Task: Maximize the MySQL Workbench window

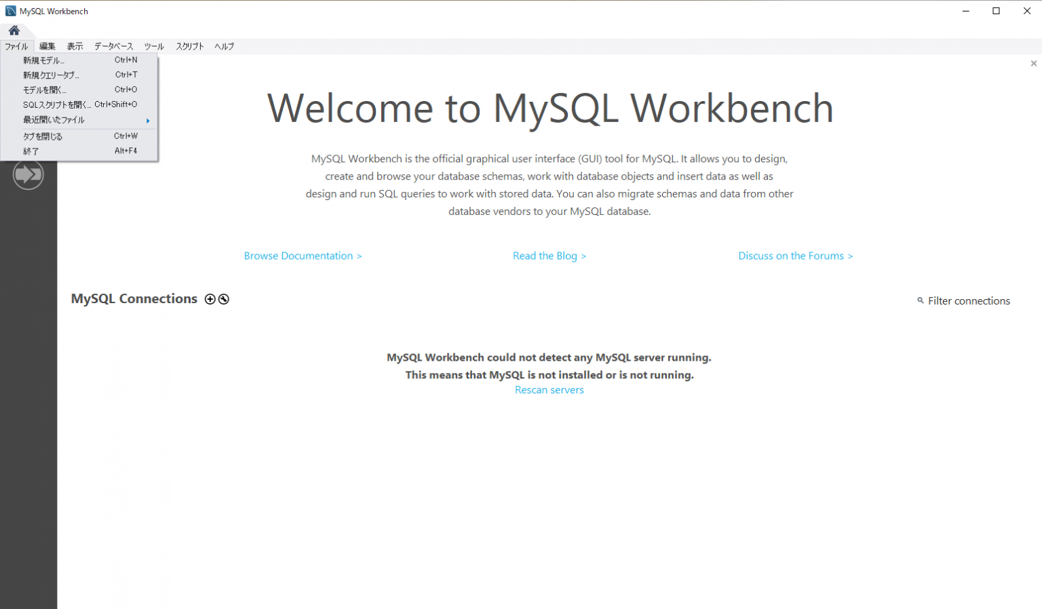Action: point(996,11)
